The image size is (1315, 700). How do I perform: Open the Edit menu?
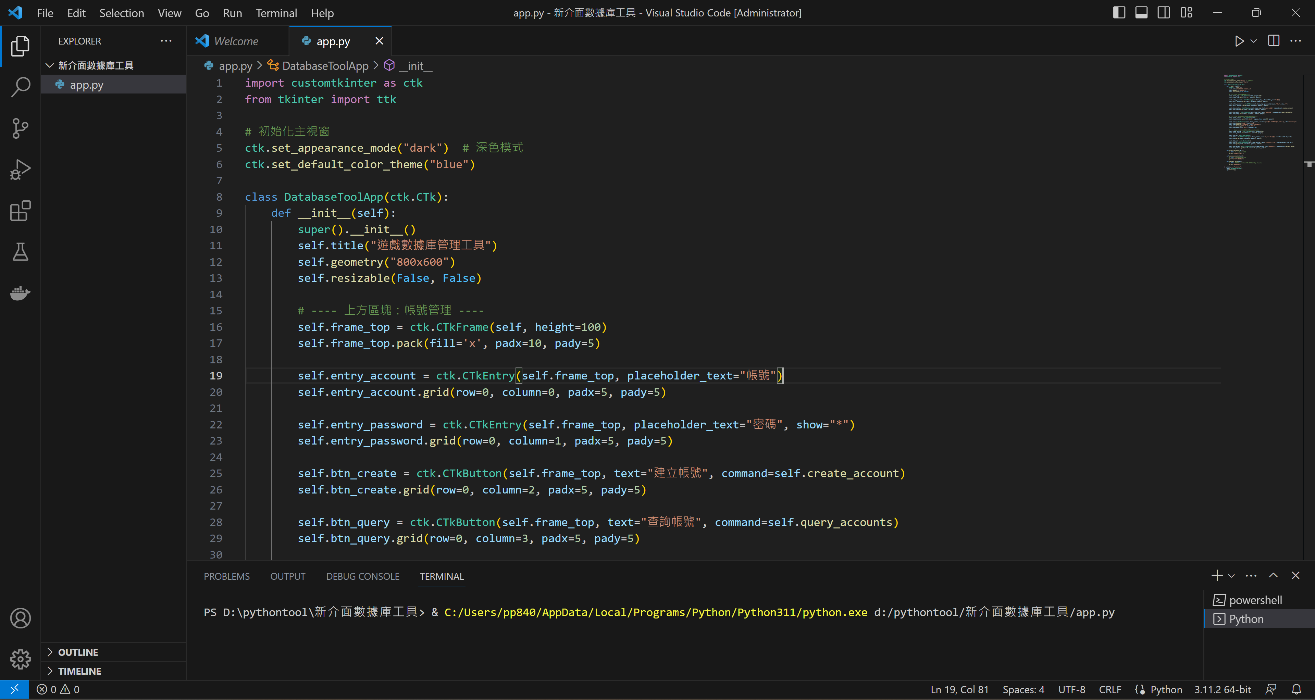(76, 13)
